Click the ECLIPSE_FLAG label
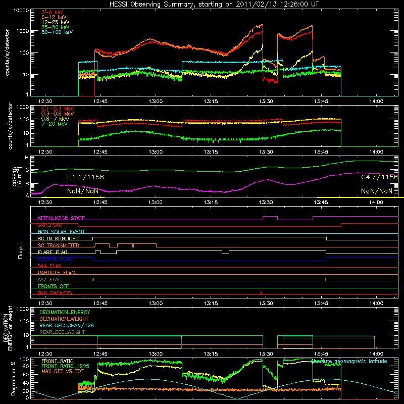 coord(55,259)
